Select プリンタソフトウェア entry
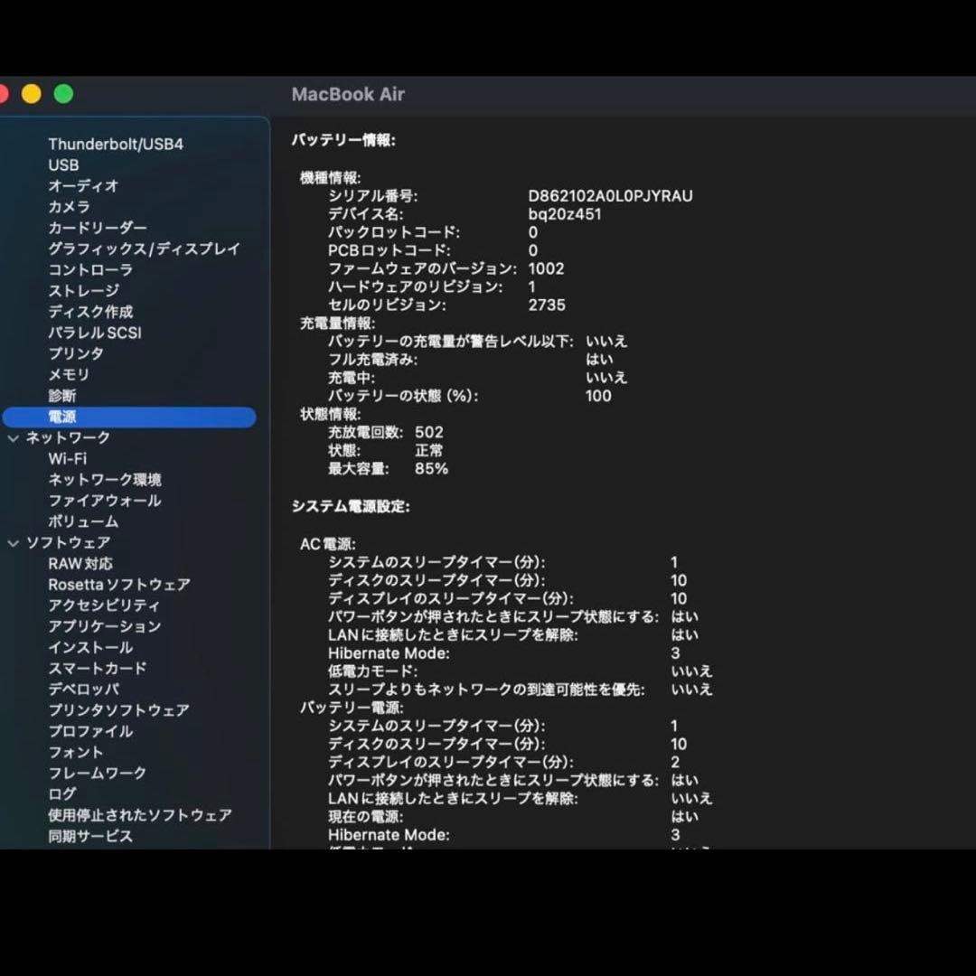 pos(119,711)
